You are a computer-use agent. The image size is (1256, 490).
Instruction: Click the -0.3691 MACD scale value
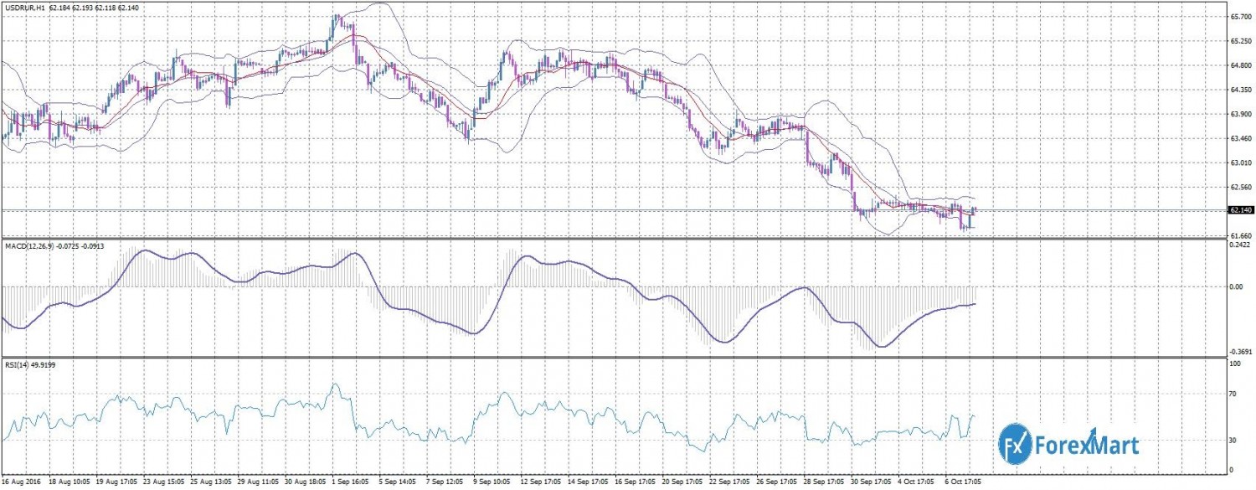click(1240, 353)
